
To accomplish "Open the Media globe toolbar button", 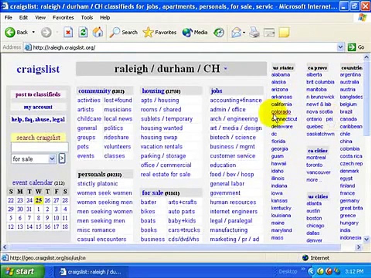I will pyautogui.click(x=195, y=32).
